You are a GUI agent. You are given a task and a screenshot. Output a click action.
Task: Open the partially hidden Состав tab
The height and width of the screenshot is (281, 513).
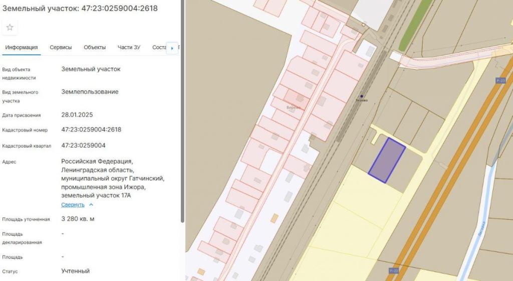click(158, 48)
